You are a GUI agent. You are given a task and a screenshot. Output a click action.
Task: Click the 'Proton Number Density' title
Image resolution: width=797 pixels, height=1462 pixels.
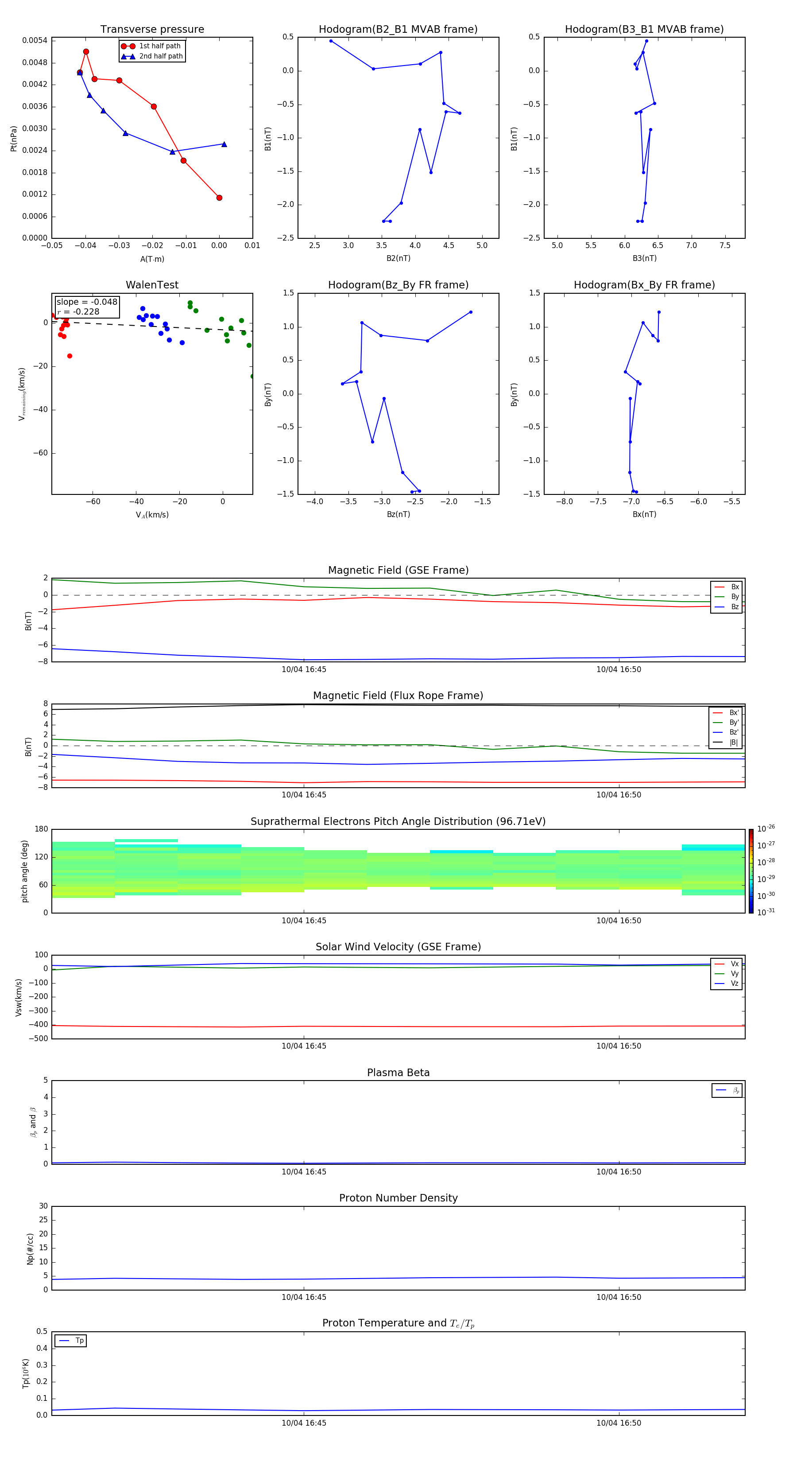pyautogui.click(x=398, y=1198)
